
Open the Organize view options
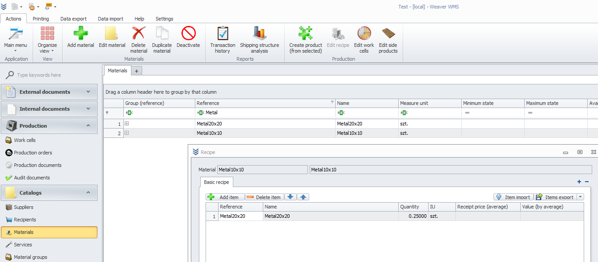(x=47, y=40)
